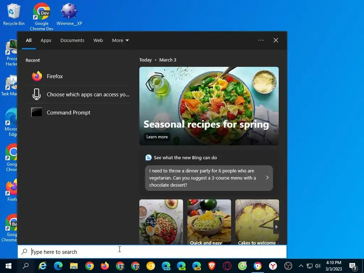Click the taskbar clock showing 4:10 PM
Image resolution: width=364 pixels, height=273 pixels.
click(333, 266)
